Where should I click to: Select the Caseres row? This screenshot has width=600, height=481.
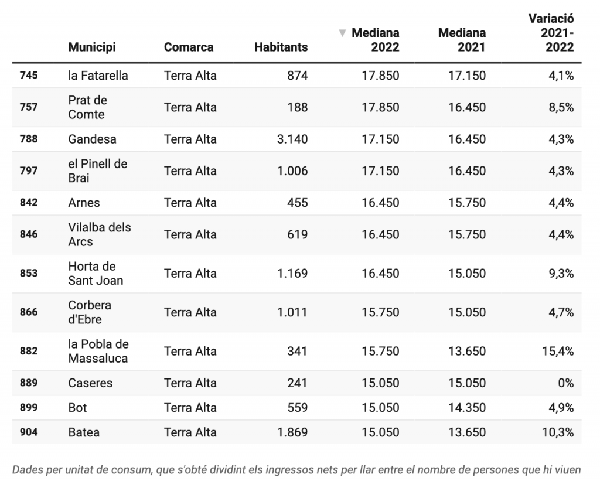[x=296, y=383]
